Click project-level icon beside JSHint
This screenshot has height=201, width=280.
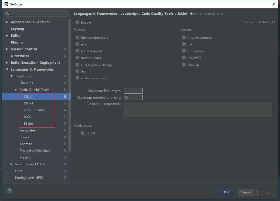coord(65,103)
